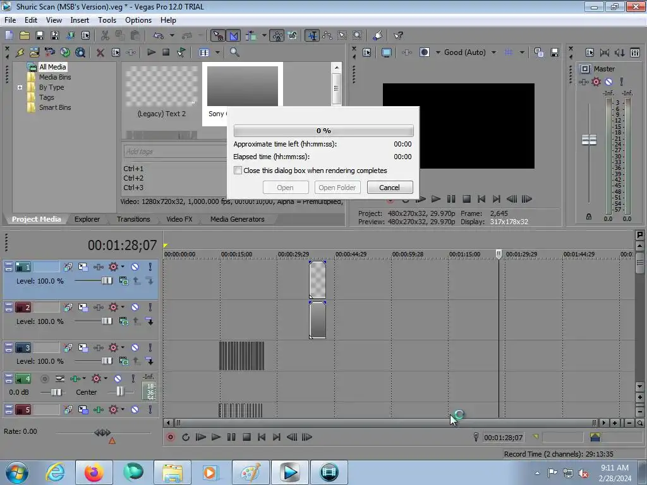Check Close dialog when rendering completes
Screen dimensions: 647x485
[x=238, y=171]
